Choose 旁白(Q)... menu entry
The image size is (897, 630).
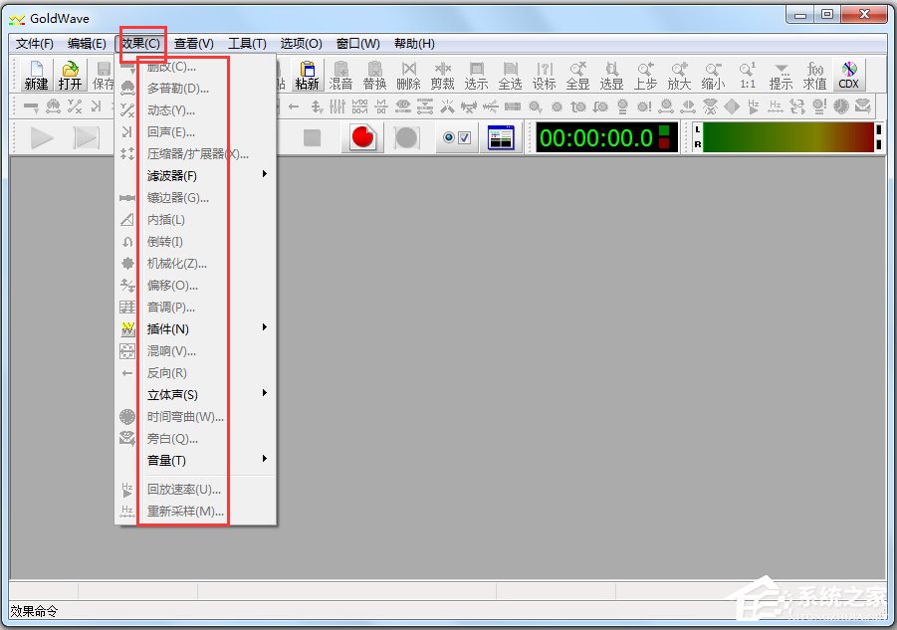[x=196, y=439]
